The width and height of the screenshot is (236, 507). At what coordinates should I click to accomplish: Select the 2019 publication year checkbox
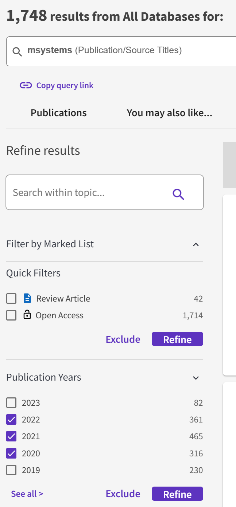[x=11, y=470]
